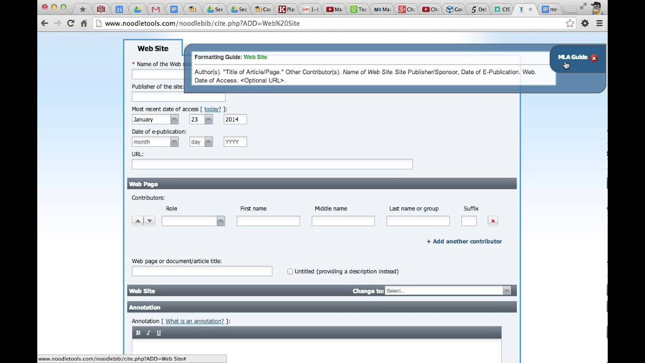Viewport: 645px width, 363px height.
Task: Click the YYYY e-publication year field
Action: [235, 142]
